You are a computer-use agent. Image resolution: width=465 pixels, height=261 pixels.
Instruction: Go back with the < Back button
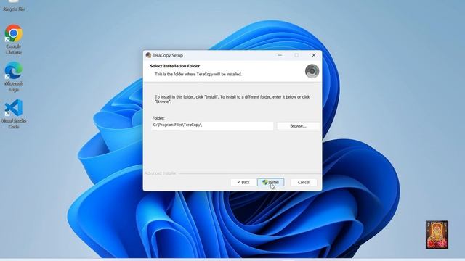point(243,182)
